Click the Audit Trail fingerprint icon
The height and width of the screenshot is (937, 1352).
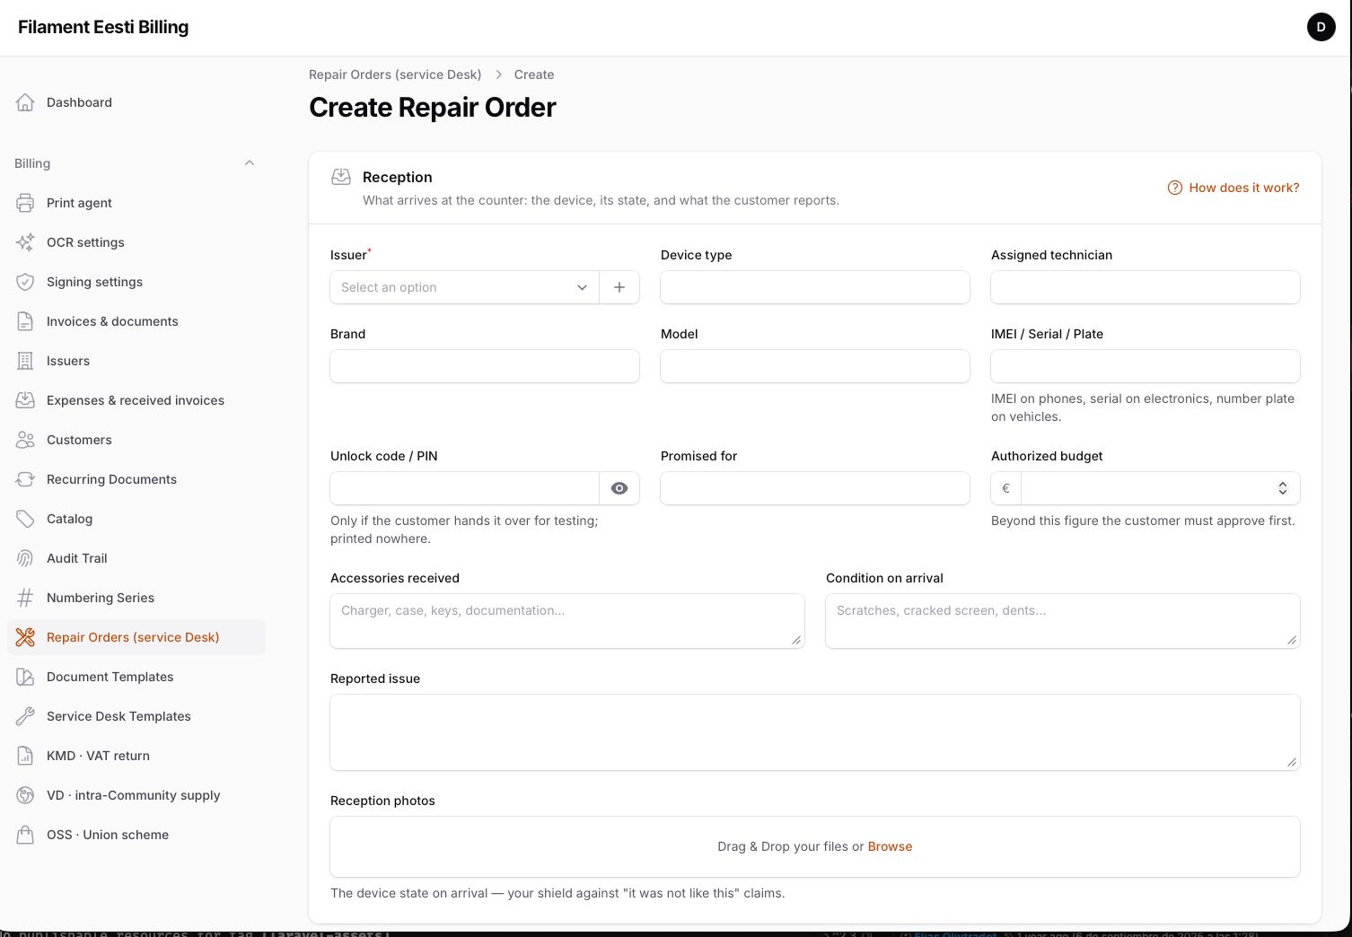tap(25, 558)
